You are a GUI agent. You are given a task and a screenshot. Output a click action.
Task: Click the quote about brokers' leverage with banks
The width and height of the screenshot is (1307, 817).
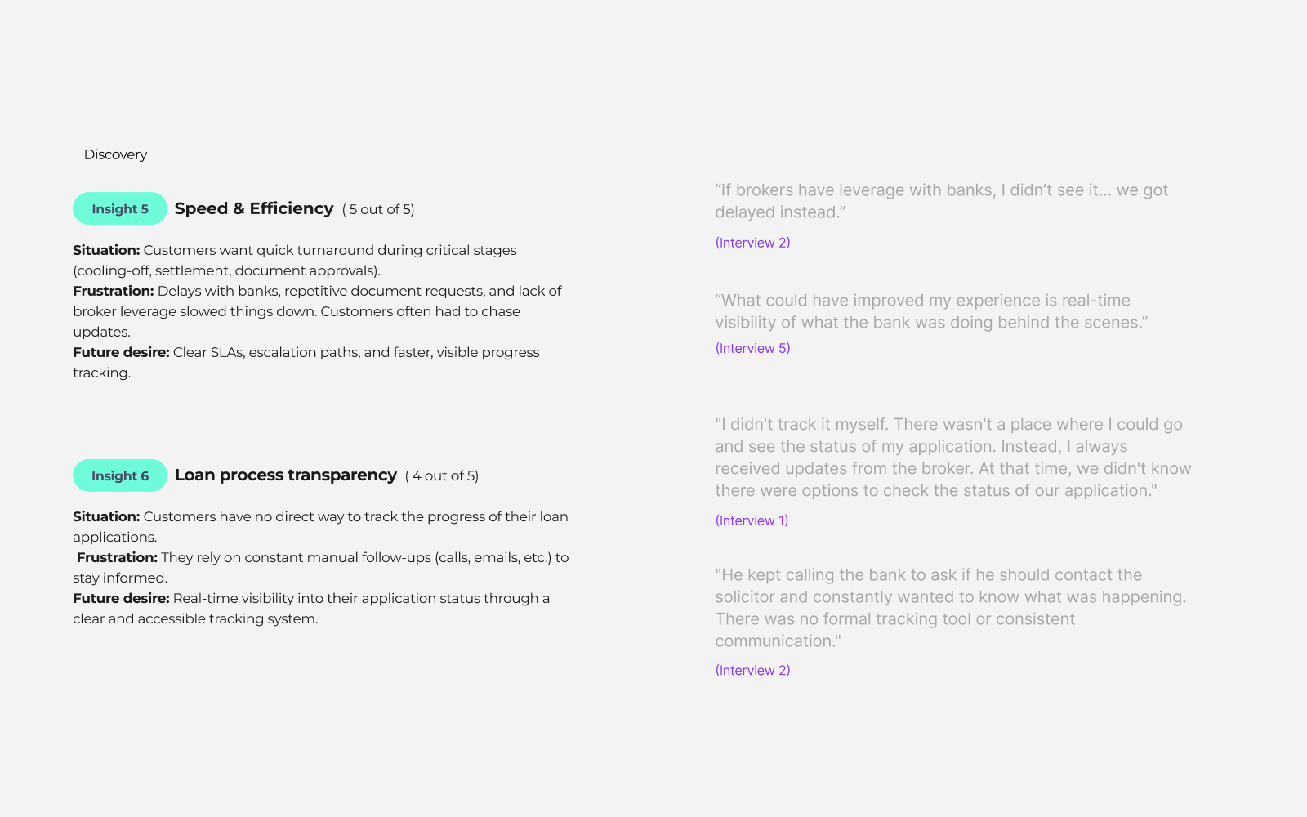(x=941, y=201)
